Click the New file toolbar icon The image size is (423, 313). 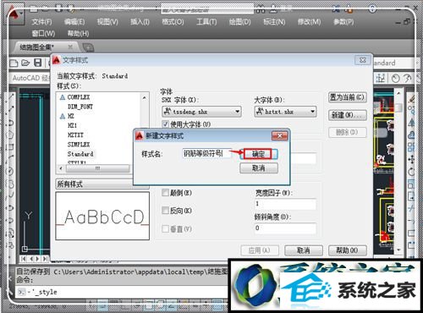pos(14,63)
